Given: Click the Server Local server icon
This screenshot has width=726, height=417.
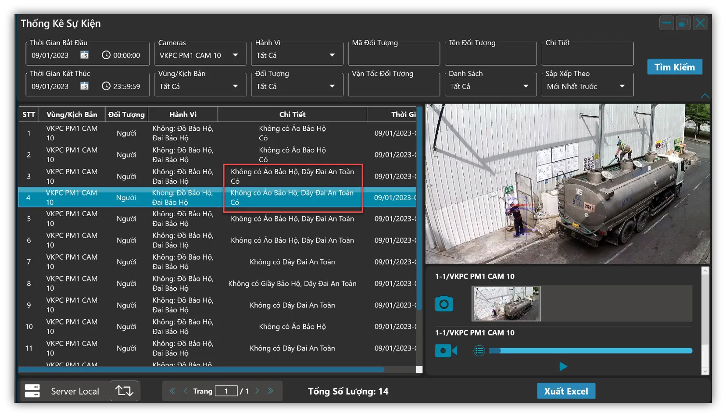Looking at the screenshot, I should [32, 391].
